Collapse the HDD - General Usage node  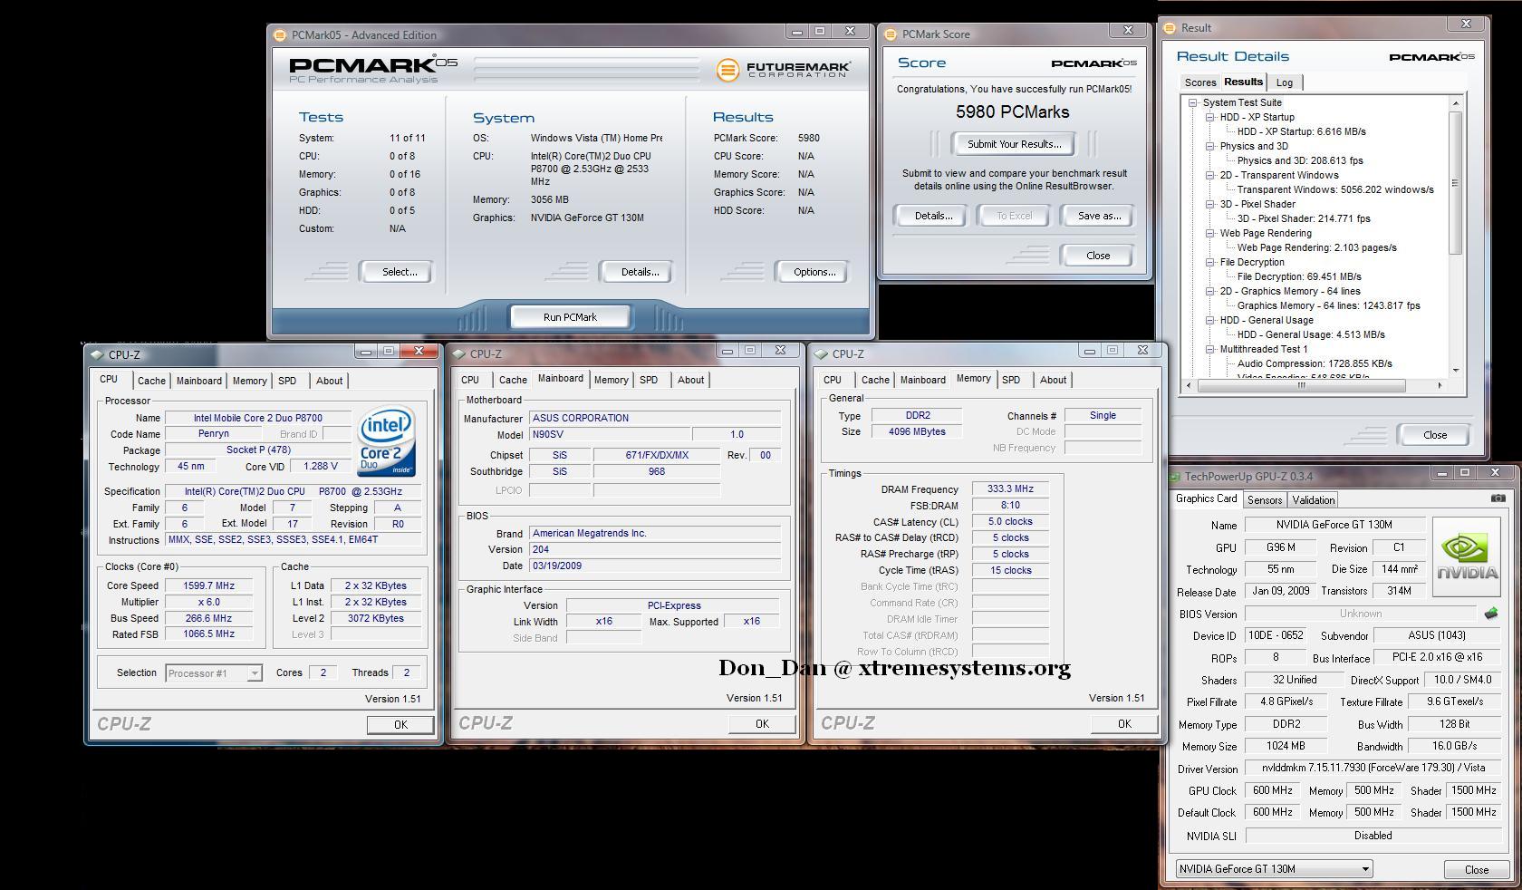click(1209, 320)
